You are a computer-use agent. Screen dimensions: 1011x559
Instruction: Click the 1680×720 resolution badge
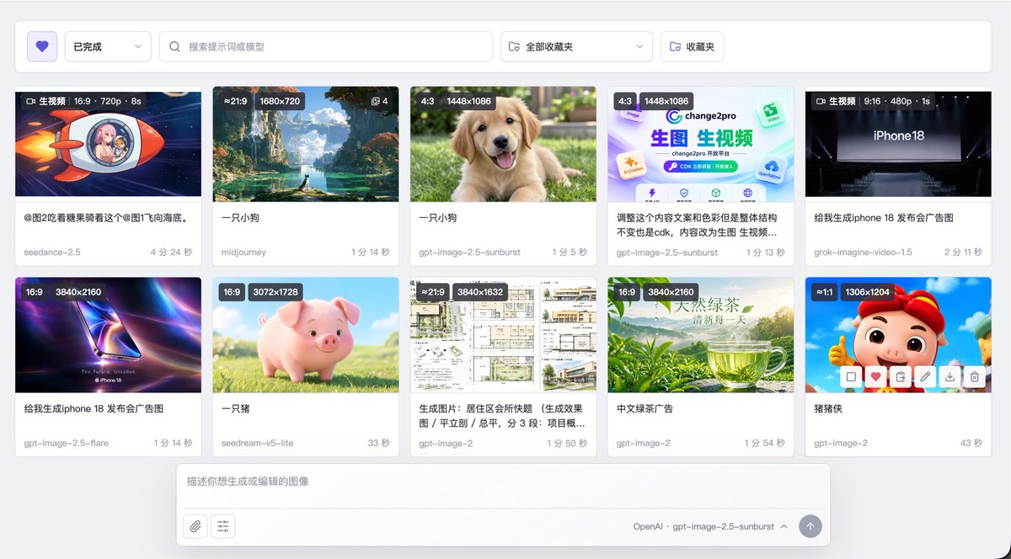280,101
